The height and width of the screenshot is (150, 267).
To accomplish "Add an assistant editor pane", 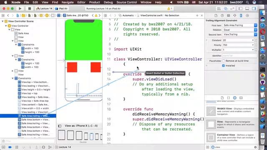I will [x=197, y=15].
